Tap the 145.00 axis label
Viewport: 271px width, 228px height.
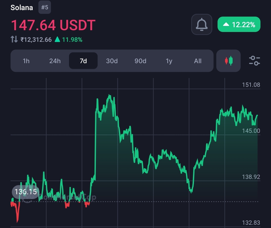tap(251, 131)
